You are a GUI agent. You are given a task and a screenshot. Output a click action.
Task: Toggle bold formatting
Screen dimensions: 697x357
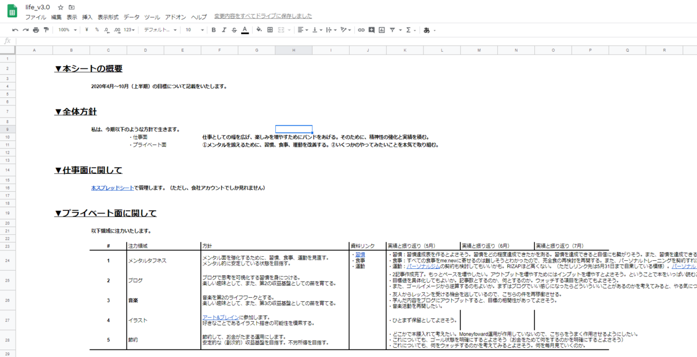[214, 30]
